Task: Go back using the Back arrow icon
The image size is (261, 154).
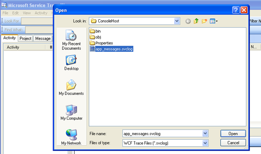Action: [x=188, y=21]
